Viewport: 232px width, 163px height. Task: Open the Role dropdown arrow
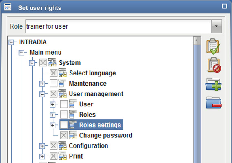pyautogui.click(x=217, y=26)
